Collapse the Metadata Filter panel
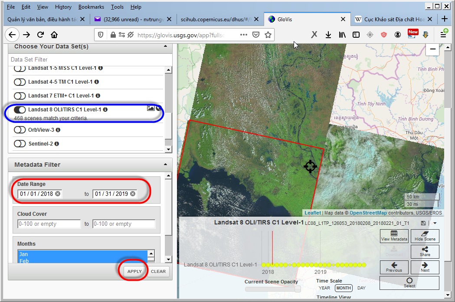455x302 pixels. (x=165, y=165)
